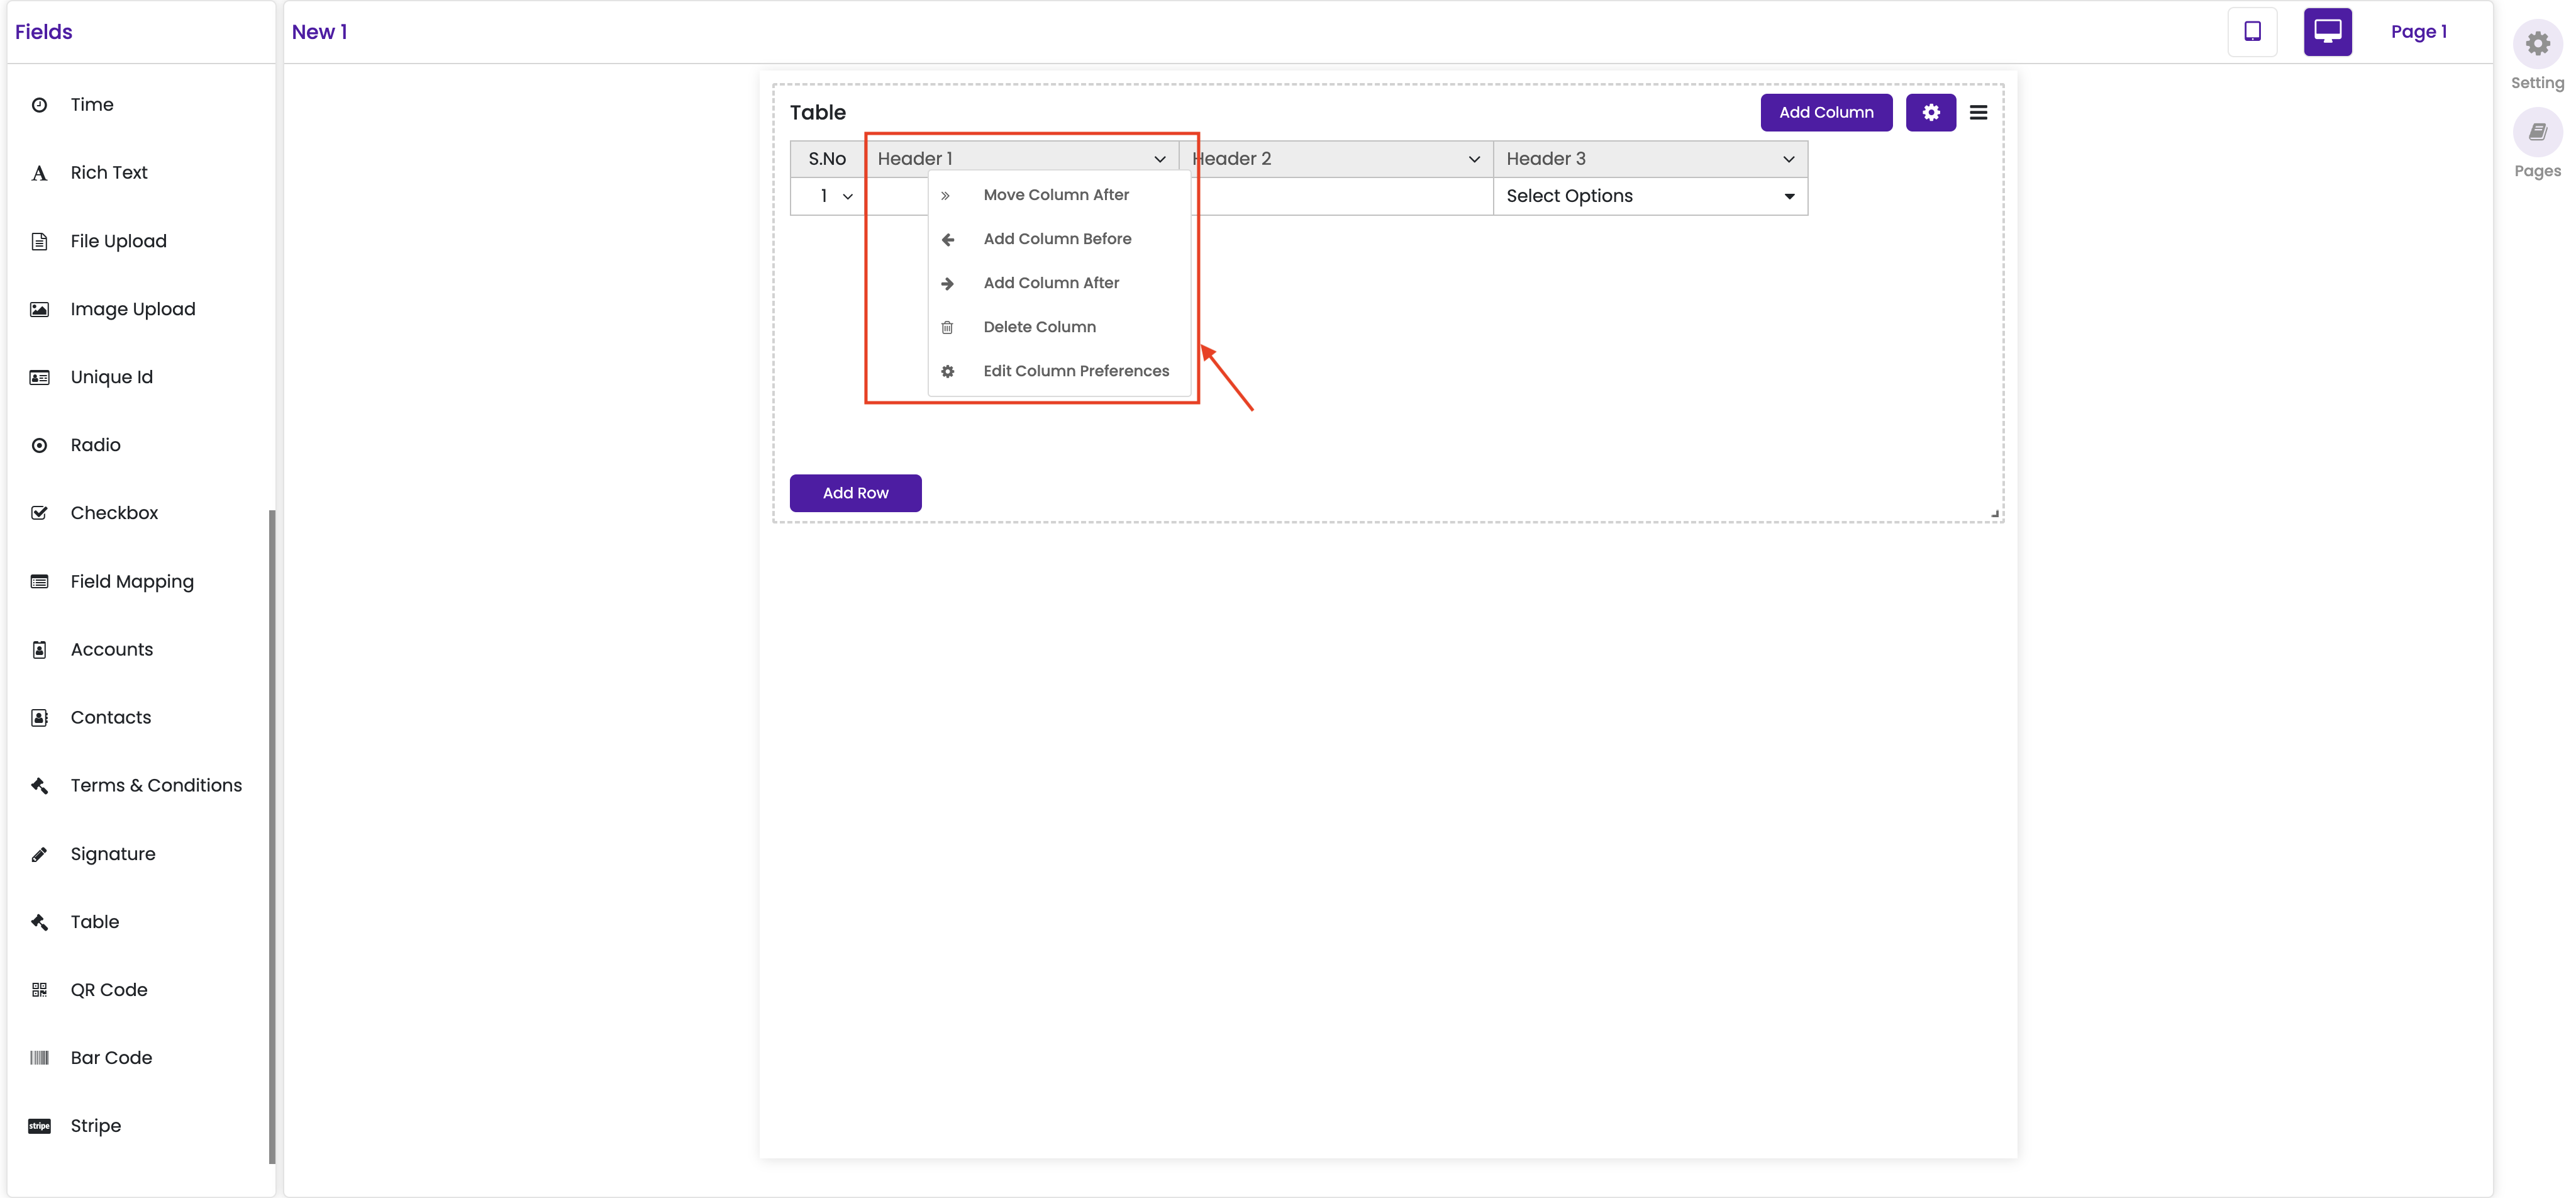Click the Add Column Before arrow icon
Screen dimensions: 2576x1198
(947, 239)
